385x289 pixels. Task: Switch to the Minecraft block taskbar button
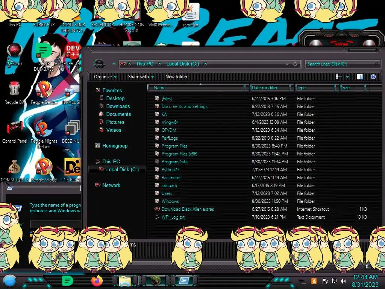tap(156, 281)
